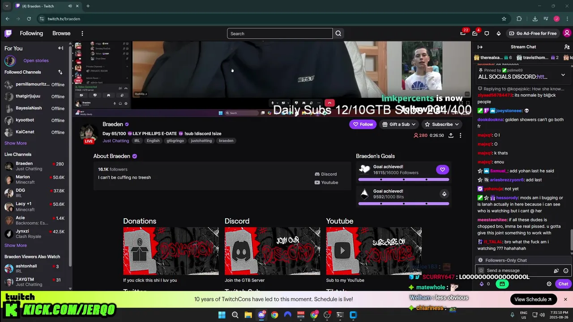The image size is (573, 322).
Task: Open the purple Bits balance icon below chat
Action: (482, 284)
